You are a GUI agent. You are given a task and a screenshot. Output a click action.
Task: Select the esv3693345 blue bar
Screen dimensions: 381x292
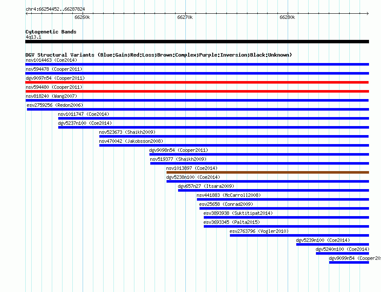(286, 226)
